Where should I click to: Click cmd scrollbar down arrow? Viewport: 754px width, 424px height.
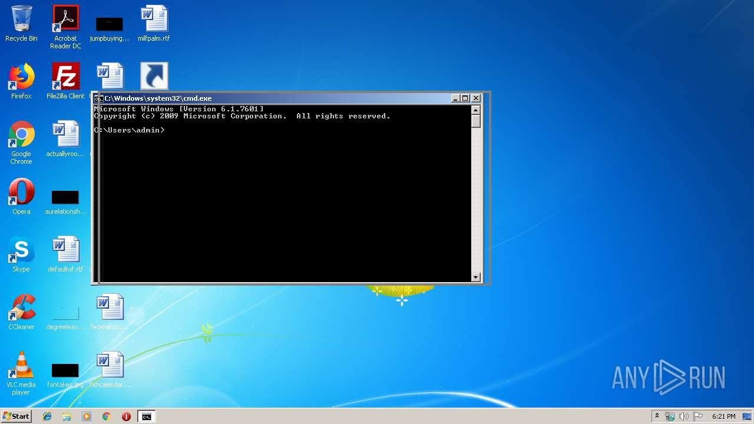[476, 277]
